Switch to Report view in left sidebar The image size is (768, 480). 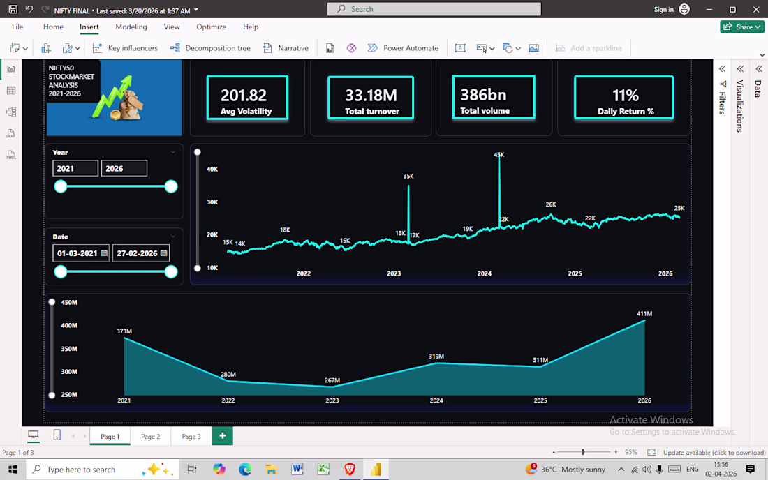[10, 70]
